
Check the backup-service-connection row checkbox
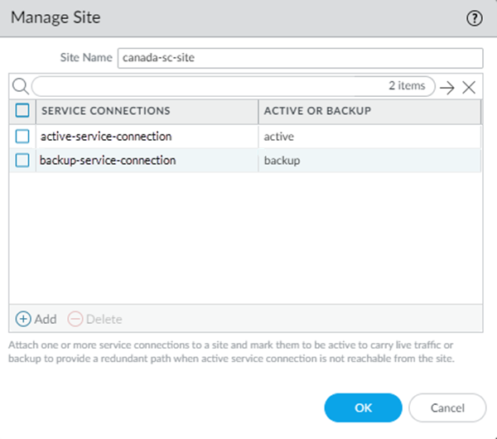pos(22,160)
